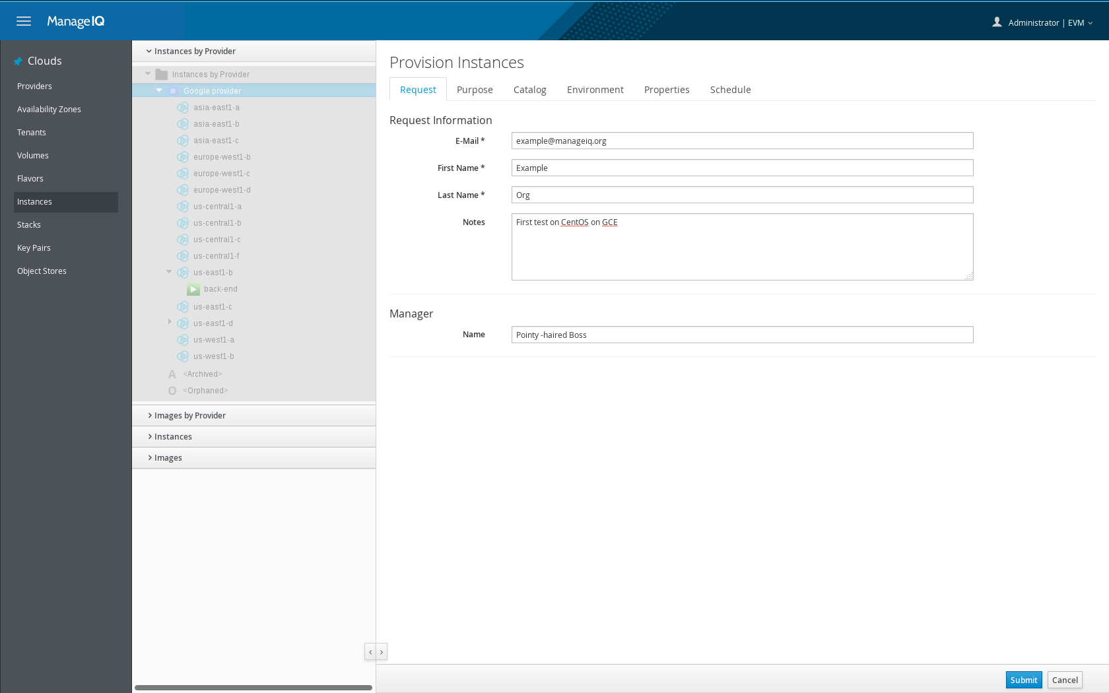1109x693 pixels.
Task: Click the europe-west1-c zone icon
Action: pyautogui.click(x=183, y=174)
